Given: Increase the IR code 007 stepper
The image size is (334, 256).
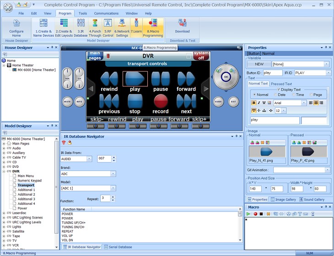Looking at the screenshot, I should 114,157.
